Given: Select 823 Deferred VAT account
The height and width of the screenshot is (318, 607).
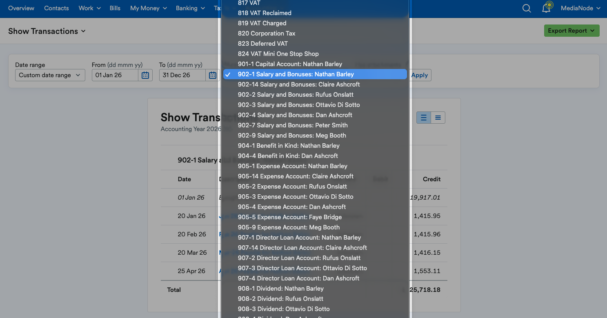Looking at the screenshot, I should tap(315, 44).
